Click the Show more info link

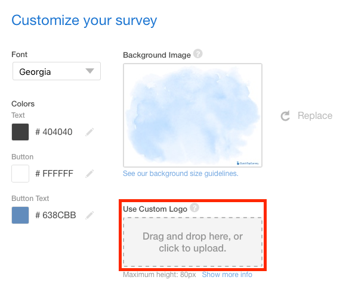click(227, 275)
